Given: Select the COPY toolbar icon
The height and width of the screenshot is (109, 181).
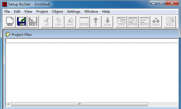Looking at the screenshot, I should tap(58, 22).
